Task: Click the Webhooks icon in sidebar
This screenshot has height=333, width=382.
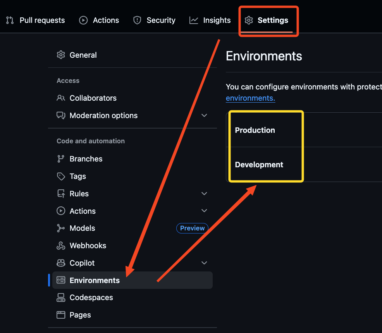Action: pos(61,245)
